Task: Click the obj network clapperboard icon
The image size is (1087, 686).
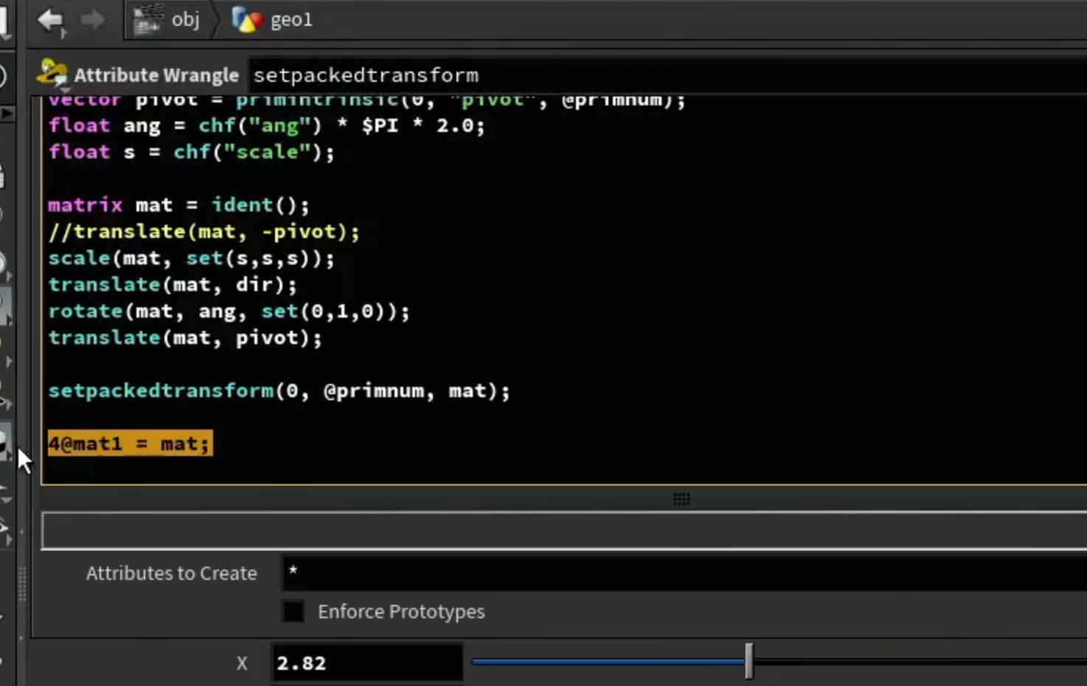Action: pos(147,20)
